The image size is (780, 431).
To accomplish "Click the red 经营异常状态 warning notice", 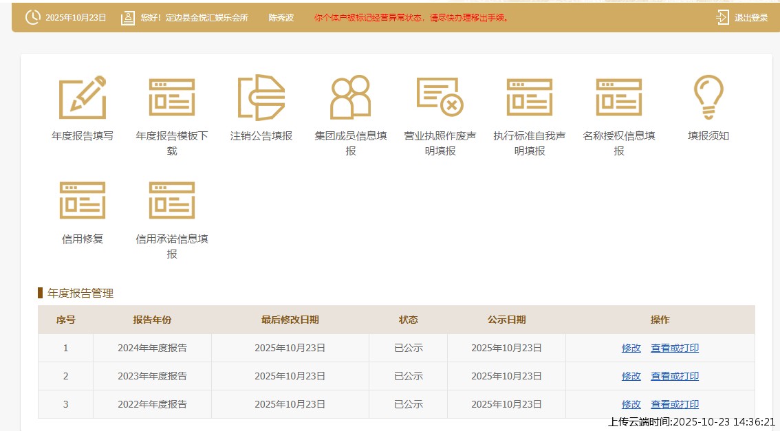I will [412, 18].
